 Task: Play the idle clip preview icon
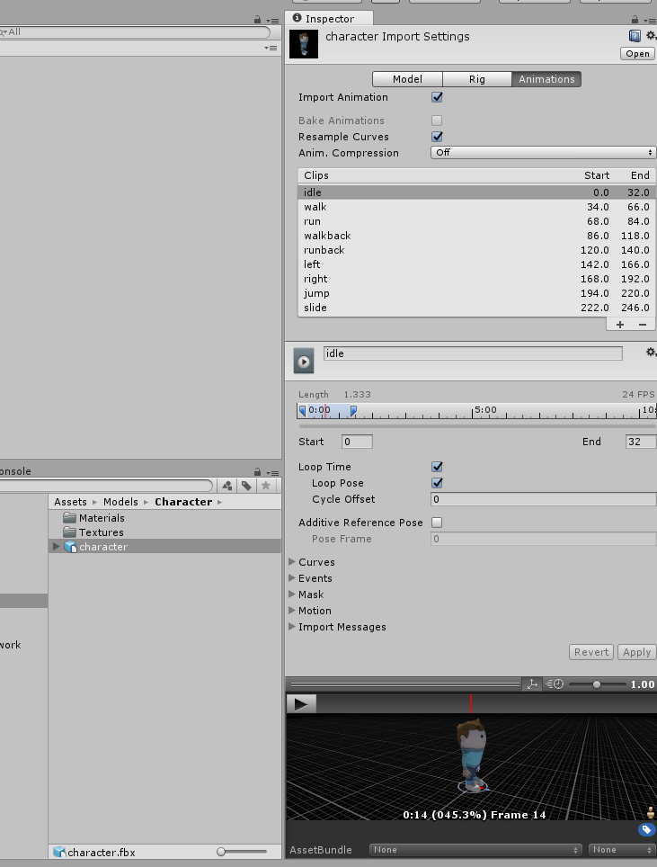pyautogui.click(x=304, y=362)
